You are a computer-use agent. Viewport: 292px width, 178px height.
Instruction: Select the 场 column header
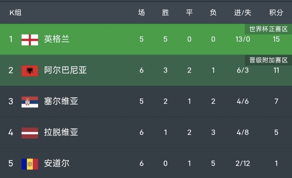point(141,13)
